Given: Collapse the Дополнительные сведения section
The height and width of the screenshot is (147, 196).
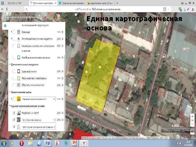Looking at the screenshot, I should point(10,65).
